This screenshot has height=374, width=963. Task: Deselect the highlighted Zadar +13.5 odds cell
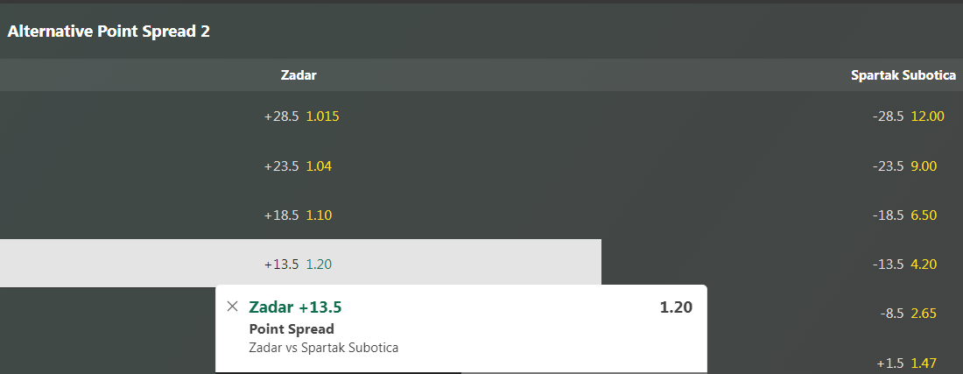[x=301, y=264]
